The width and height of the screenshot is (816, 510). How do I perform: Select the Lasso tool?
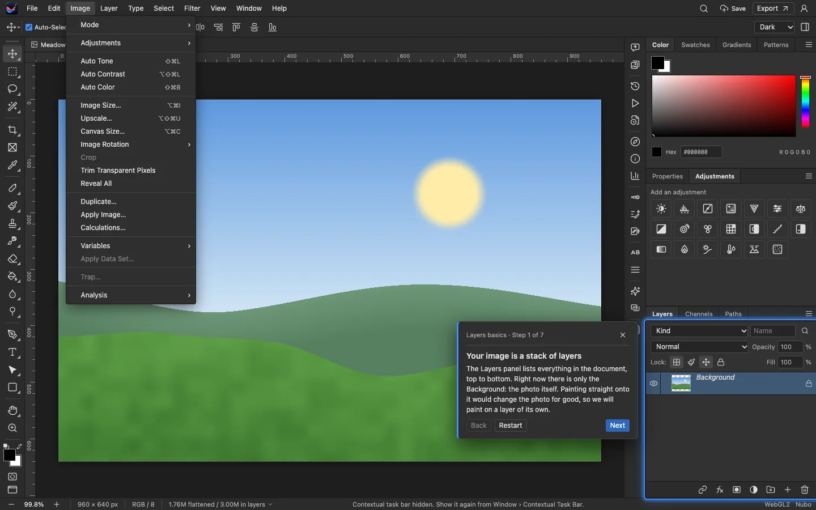point(12,89)
